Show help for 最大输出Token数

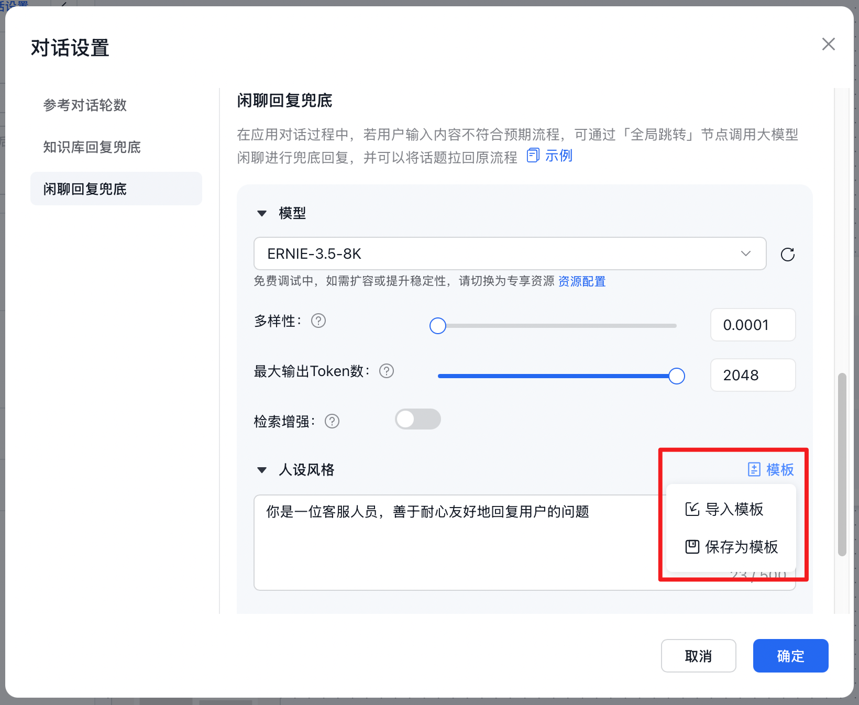pos(387,371)
